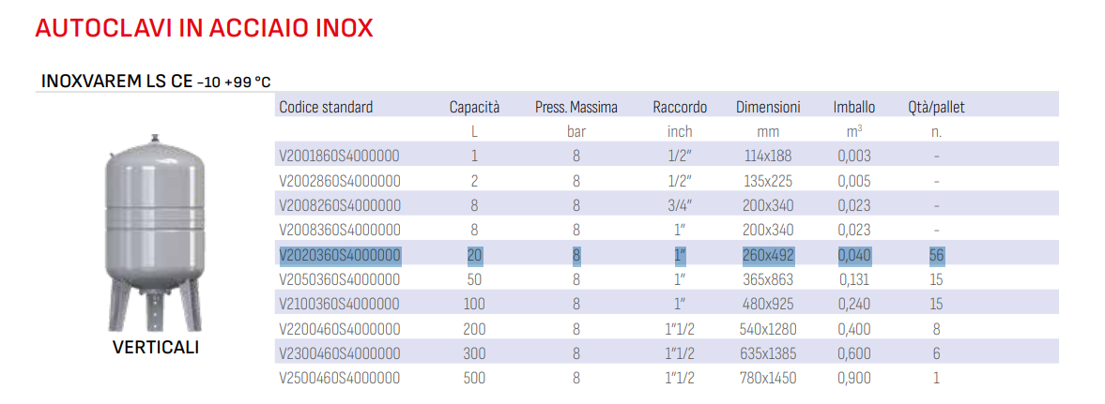Click packaging volume 0,600
The height and width of the screenshot is (404, 1105).
pos(854,353)
